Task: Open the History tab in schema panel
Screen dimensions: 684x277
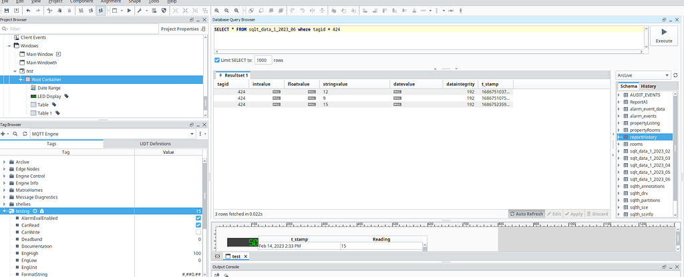Action: point(649,86)
